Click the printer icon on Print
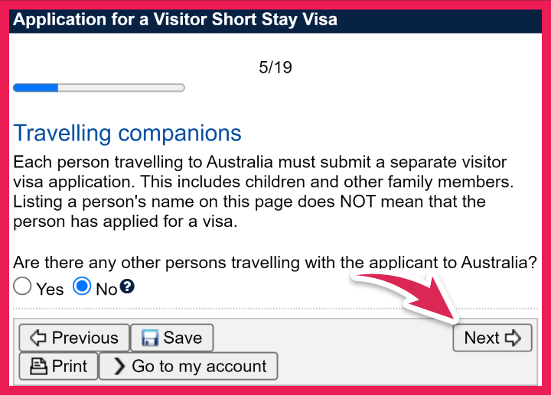551x395 pixels. coord(38,367)
